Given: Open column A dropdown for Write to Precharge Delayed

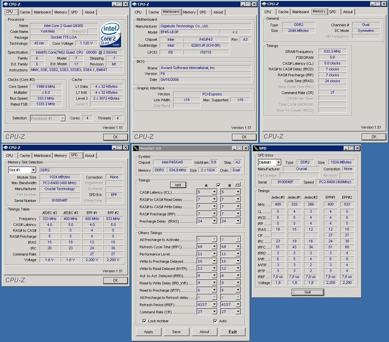Looking at the screenshot, I should pyautogui.click(x=214, y=261).
